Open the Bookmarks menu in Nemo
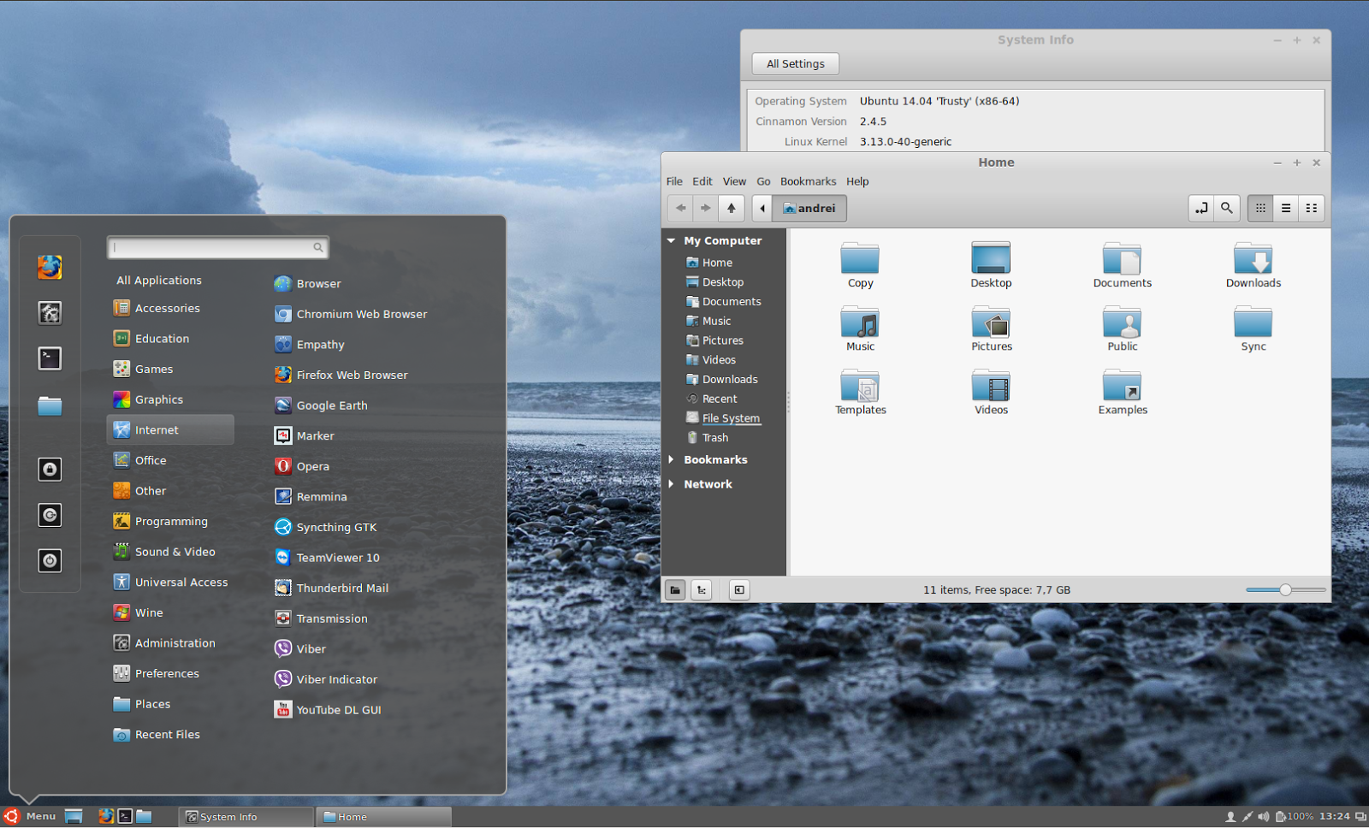 coord(808,181)
